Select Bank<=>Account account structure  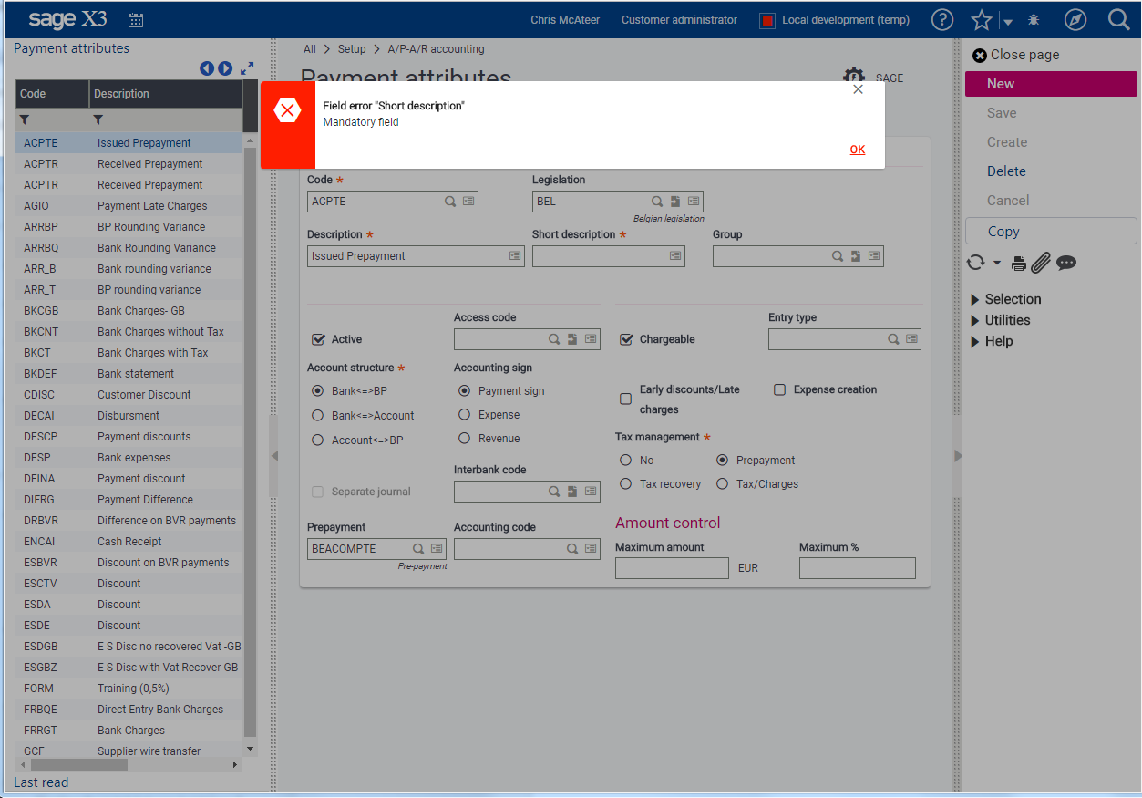[x=318, y=415]
